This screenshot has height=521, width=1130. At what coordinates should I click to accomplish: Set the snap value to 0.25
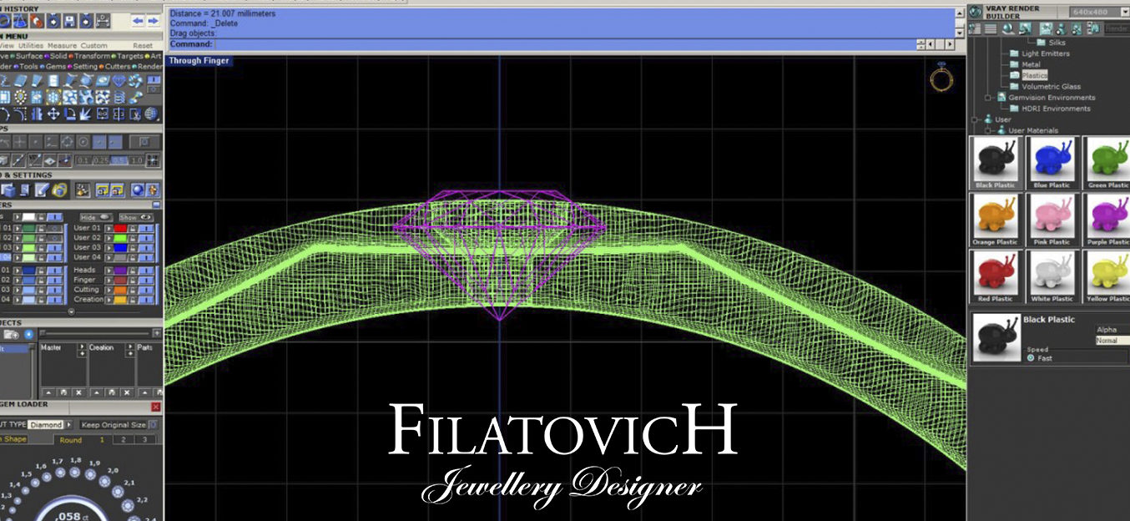(x=100, y=160)
